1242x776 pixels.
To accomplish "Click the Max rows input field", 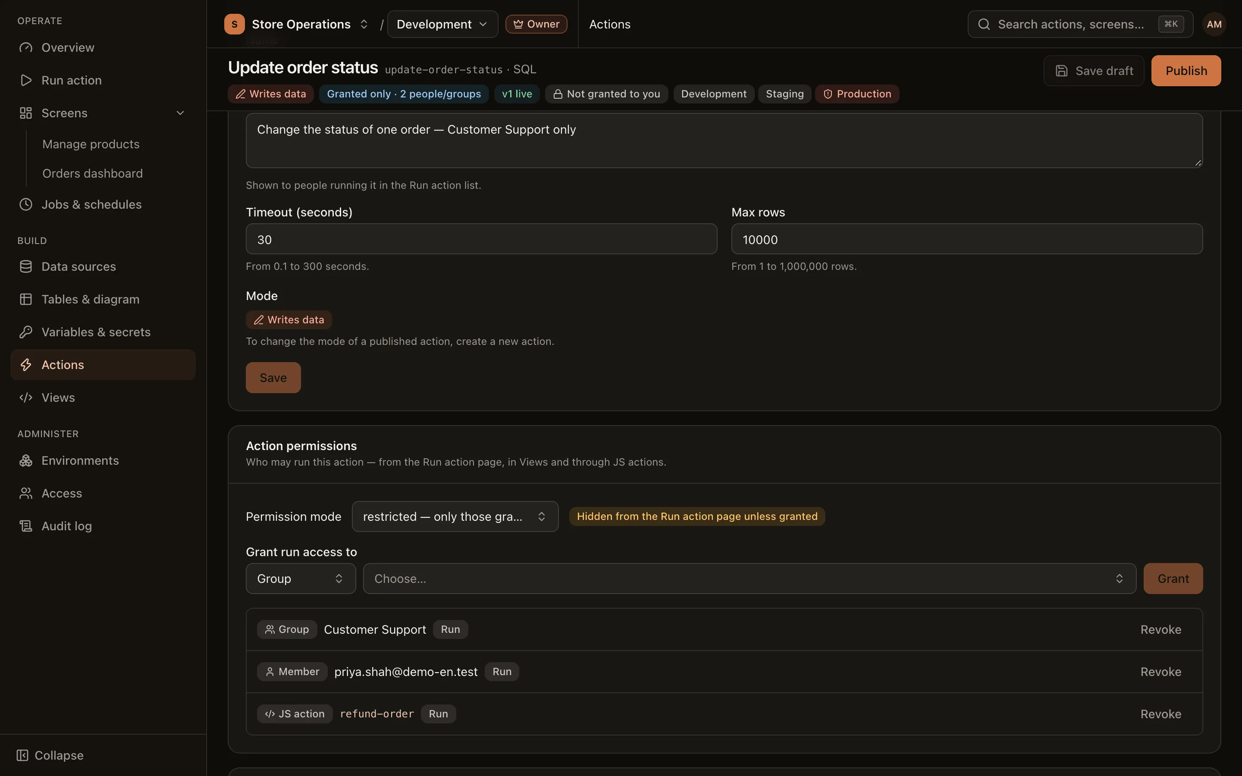I will [x=967, y=239].
